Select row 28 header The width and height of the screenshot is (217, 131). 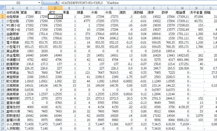pyautogui.click(x=3, y=129)
